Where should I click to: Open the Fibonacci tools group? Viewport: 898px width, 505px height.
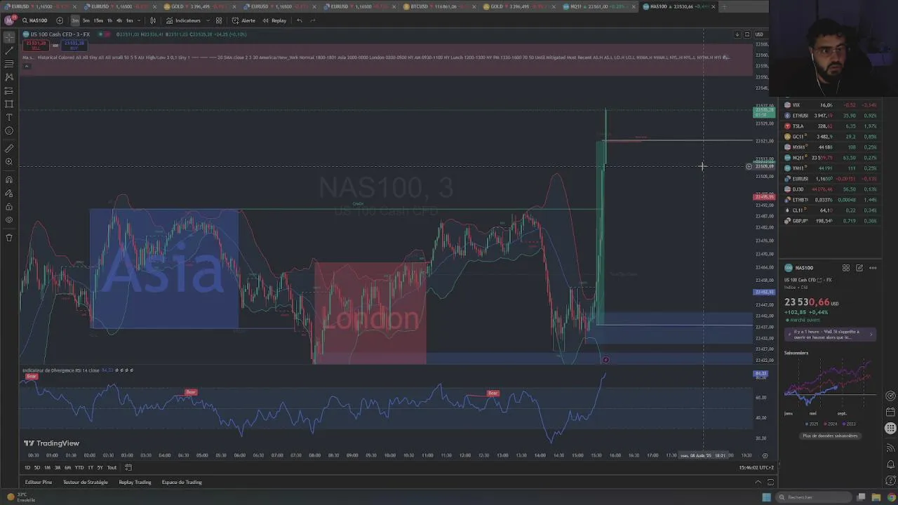click(x=9, y=64)
